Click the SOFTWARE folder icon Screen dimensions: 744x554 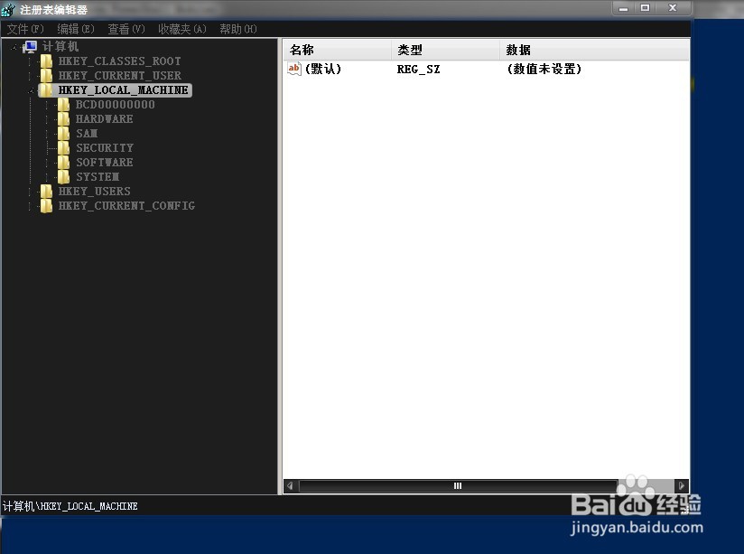click(x=63, y=162)
